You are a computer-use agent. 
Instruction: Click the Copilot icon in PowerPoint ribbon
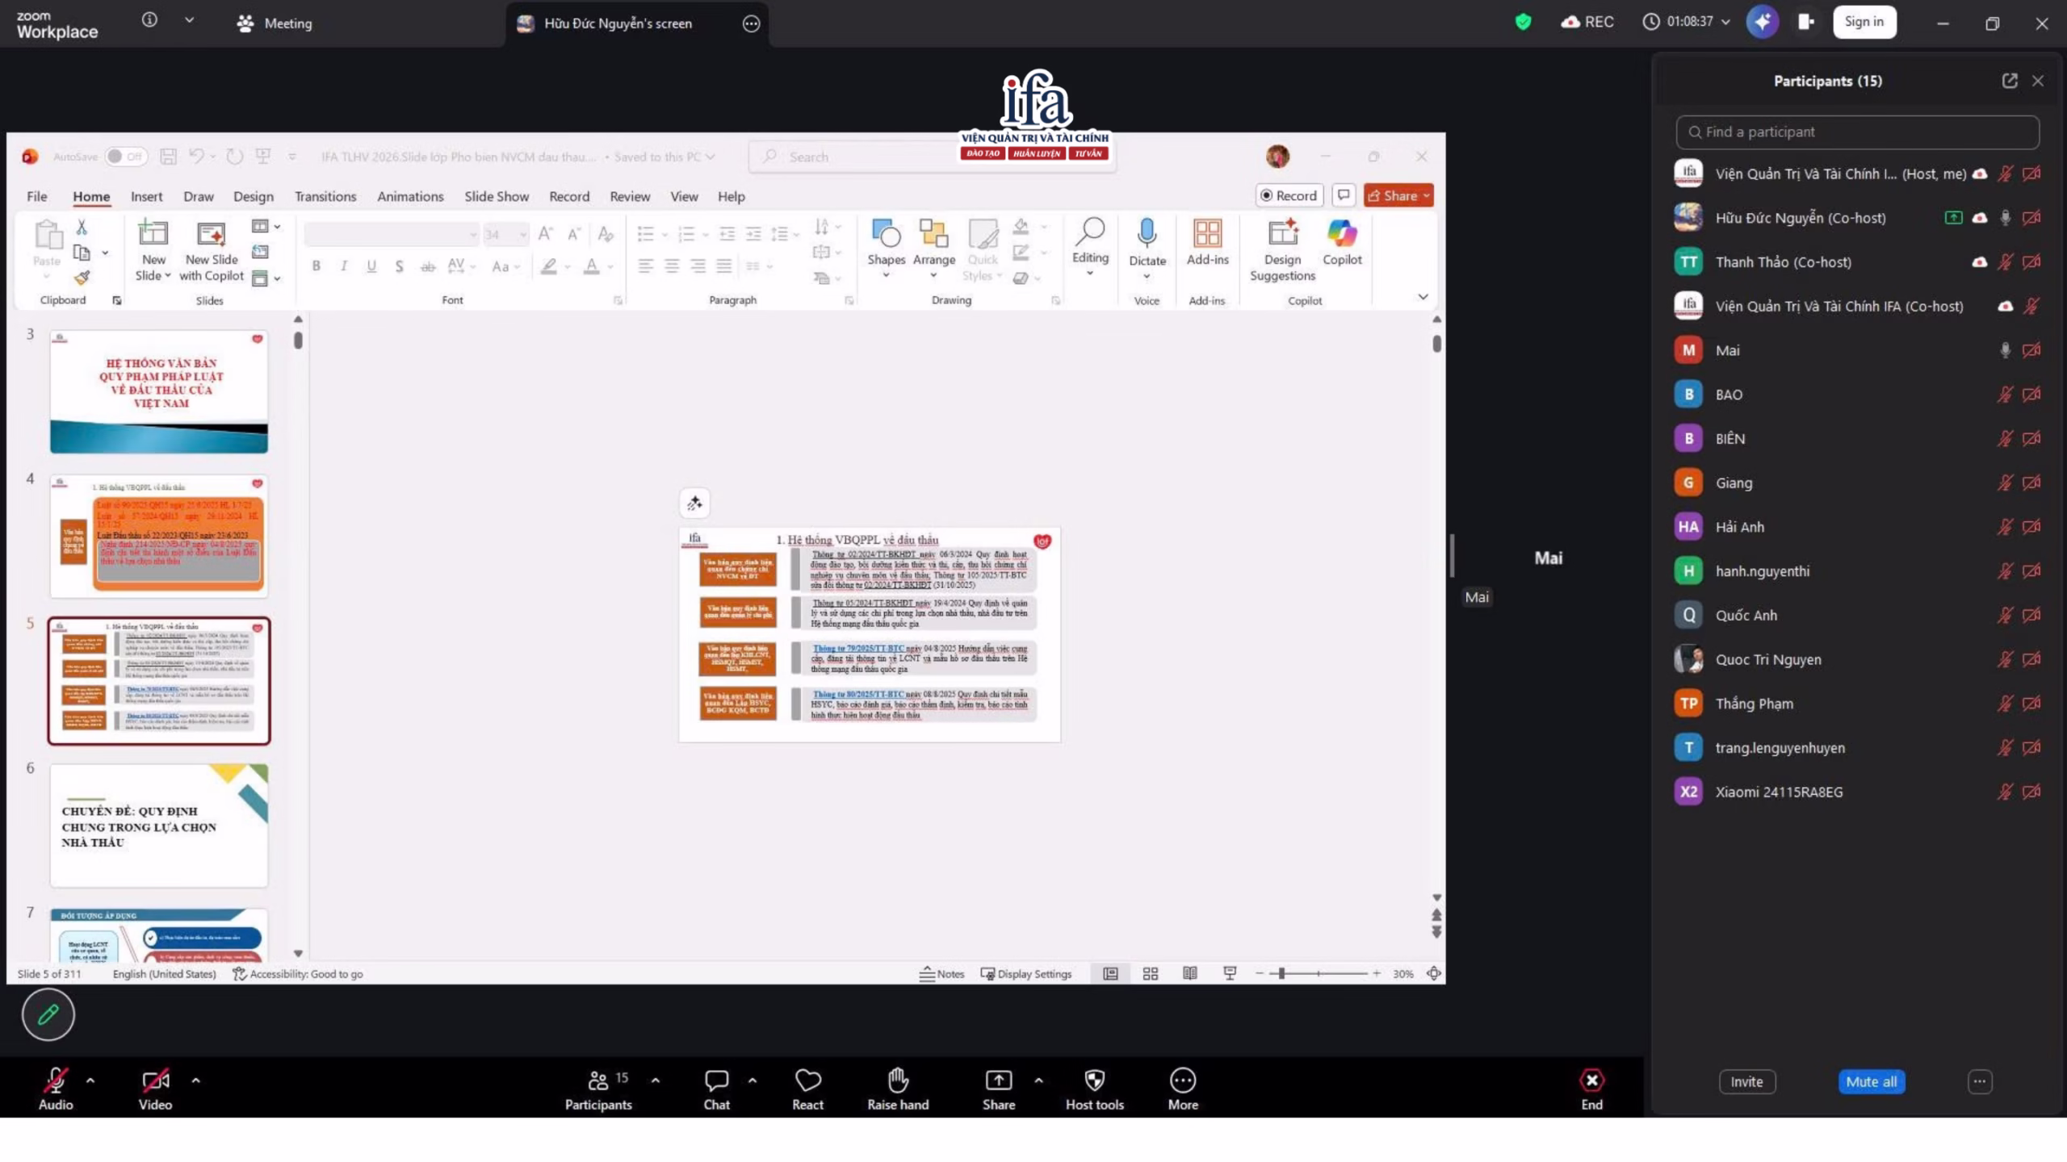pyautogui.click(x=1341, y=234)
